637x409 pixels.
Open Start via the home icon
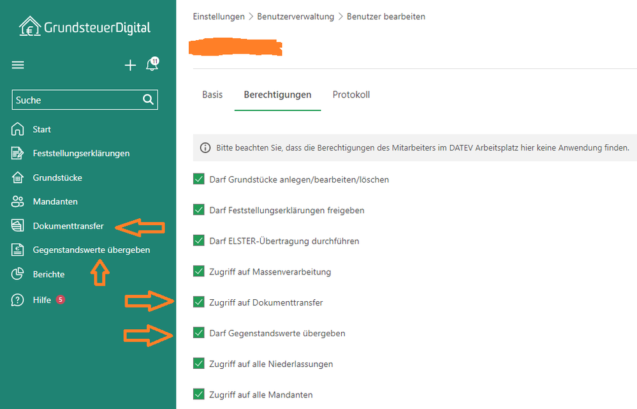18,130
